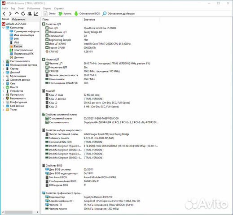233x215 pixels.
Task: Select the CPU FSB row
Action: click(x=83, y=71)
